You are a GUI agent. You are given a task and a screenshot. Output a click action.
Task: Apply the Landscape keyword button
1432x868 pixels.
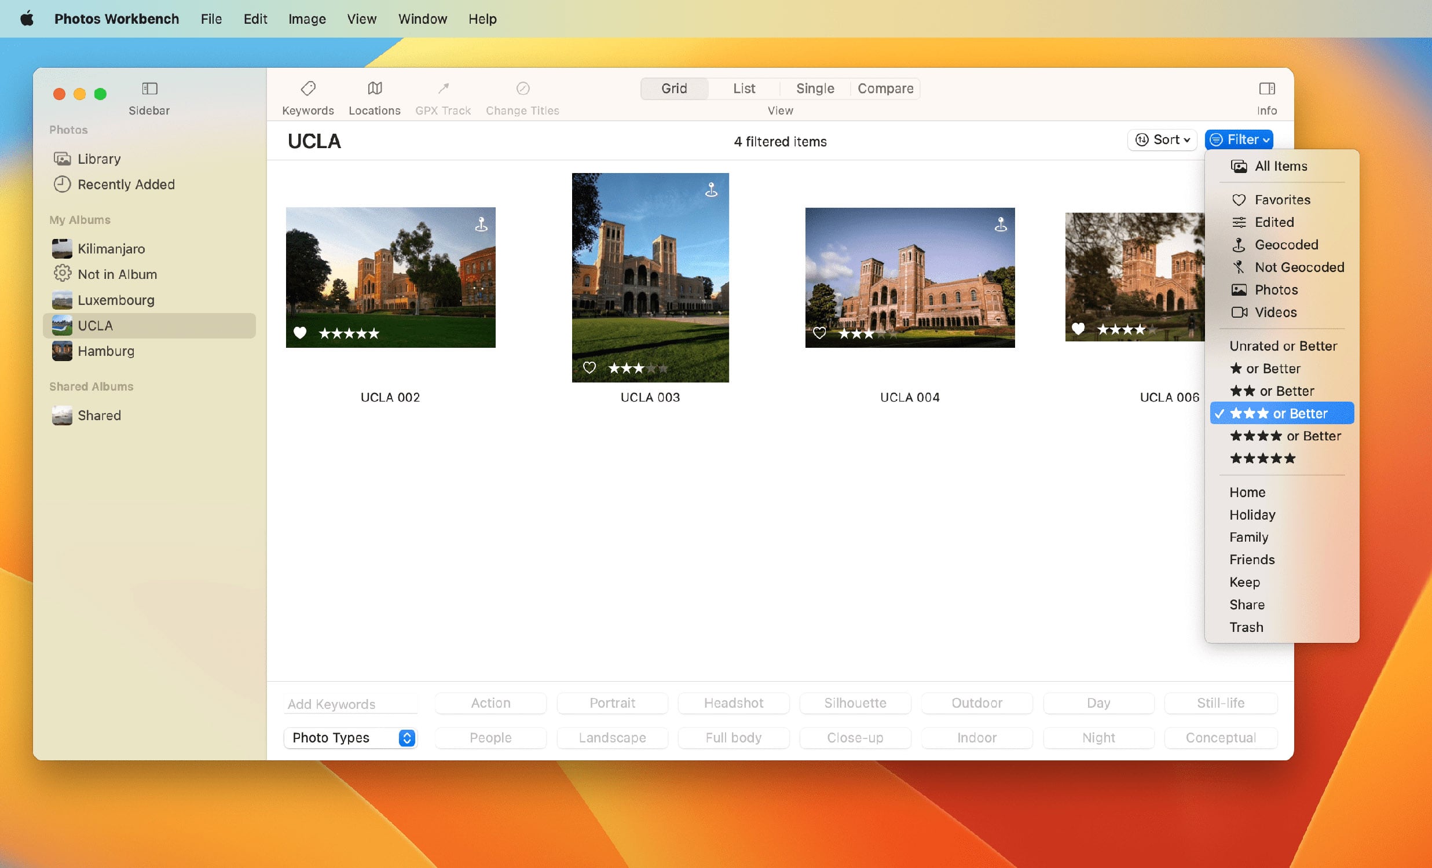point(612,737)
